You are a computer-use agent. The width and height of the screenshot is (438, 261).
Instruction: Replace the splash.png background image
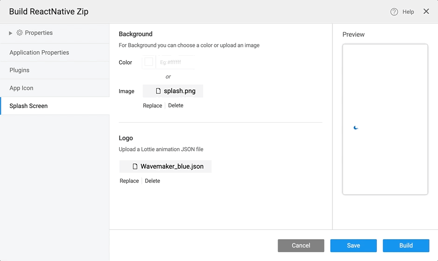[153, 106]
